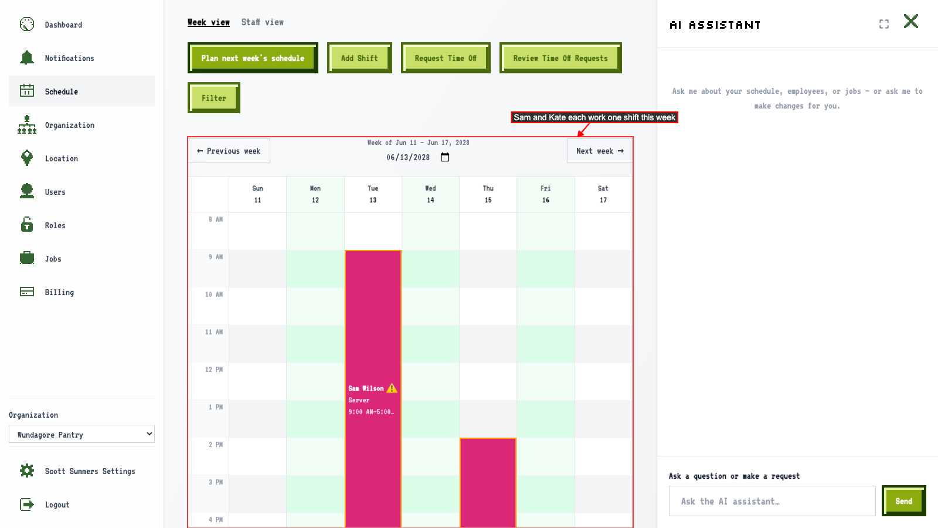Select the Wed 14 column header
This screenshot has height=528, width=938.
(x=430, y=194)
